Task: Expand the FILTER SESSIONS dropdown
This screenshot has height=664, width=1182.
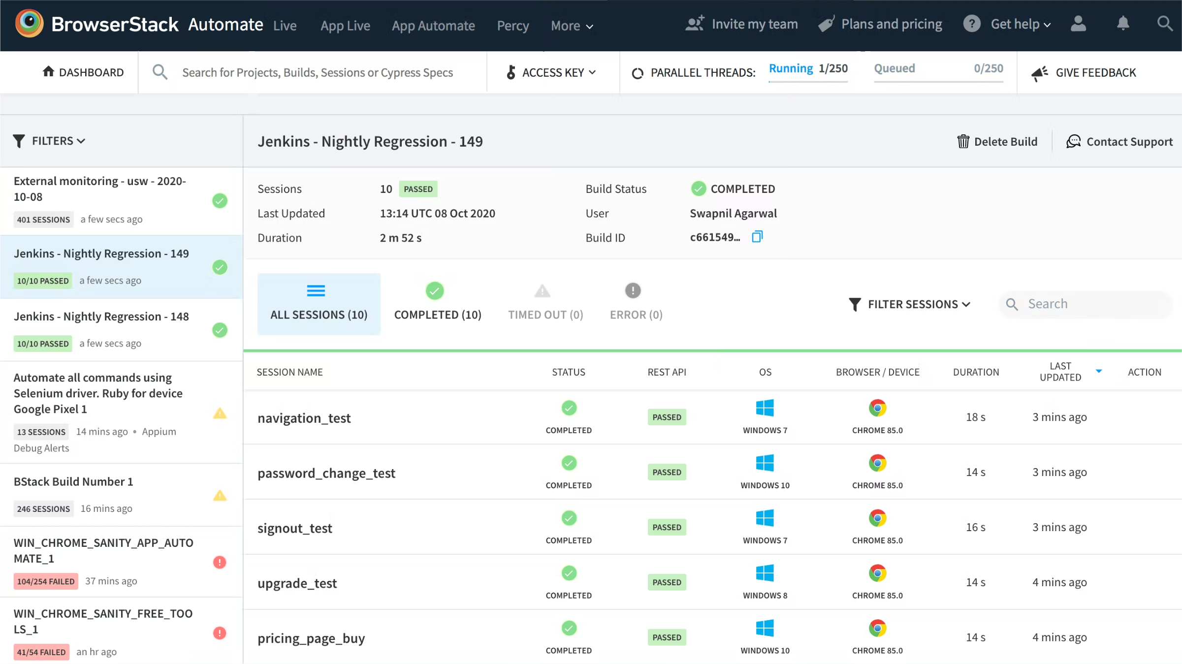Action: point(910,304)
